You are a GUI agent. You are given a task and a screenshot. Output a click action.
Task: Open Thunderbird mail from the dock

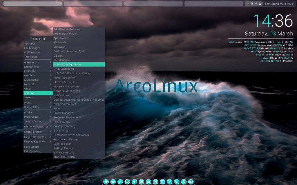click(x=113, y=182)
